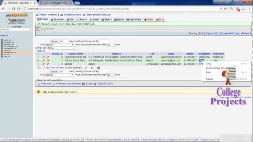Open the Sort by key None dropdown
The height and width of the screenshot is (142, 253).
click(62, 48)
